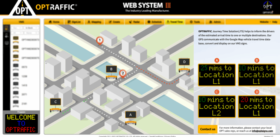Go to the Mapping tab
The image size is (280, 137).
coord(94,22)
